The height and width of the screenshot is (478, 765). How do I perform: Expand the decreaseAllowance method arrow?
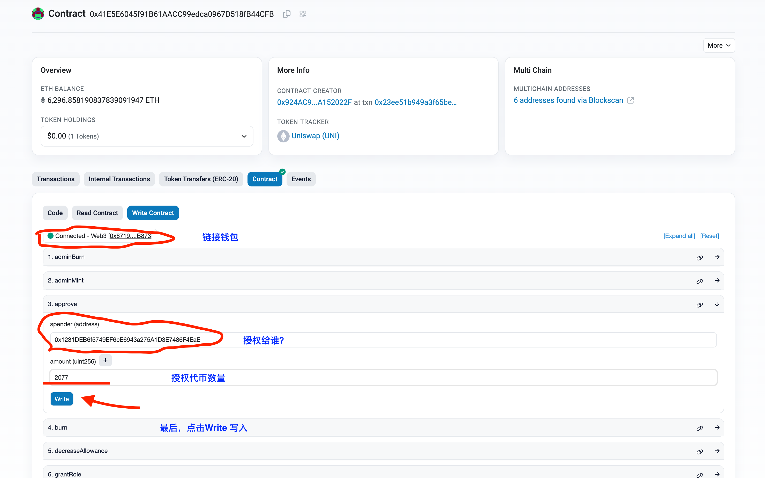717,451
